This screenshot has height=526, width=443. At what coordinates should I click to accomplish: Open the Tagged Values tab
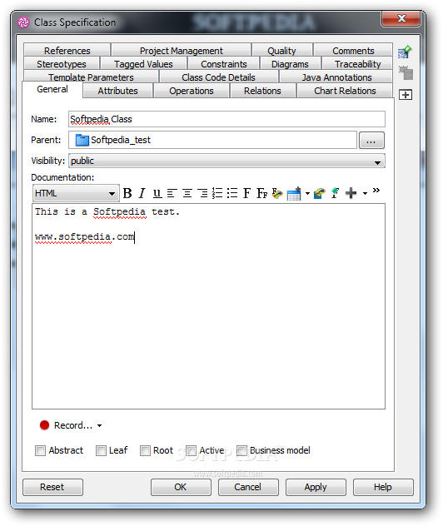[143, 64]
